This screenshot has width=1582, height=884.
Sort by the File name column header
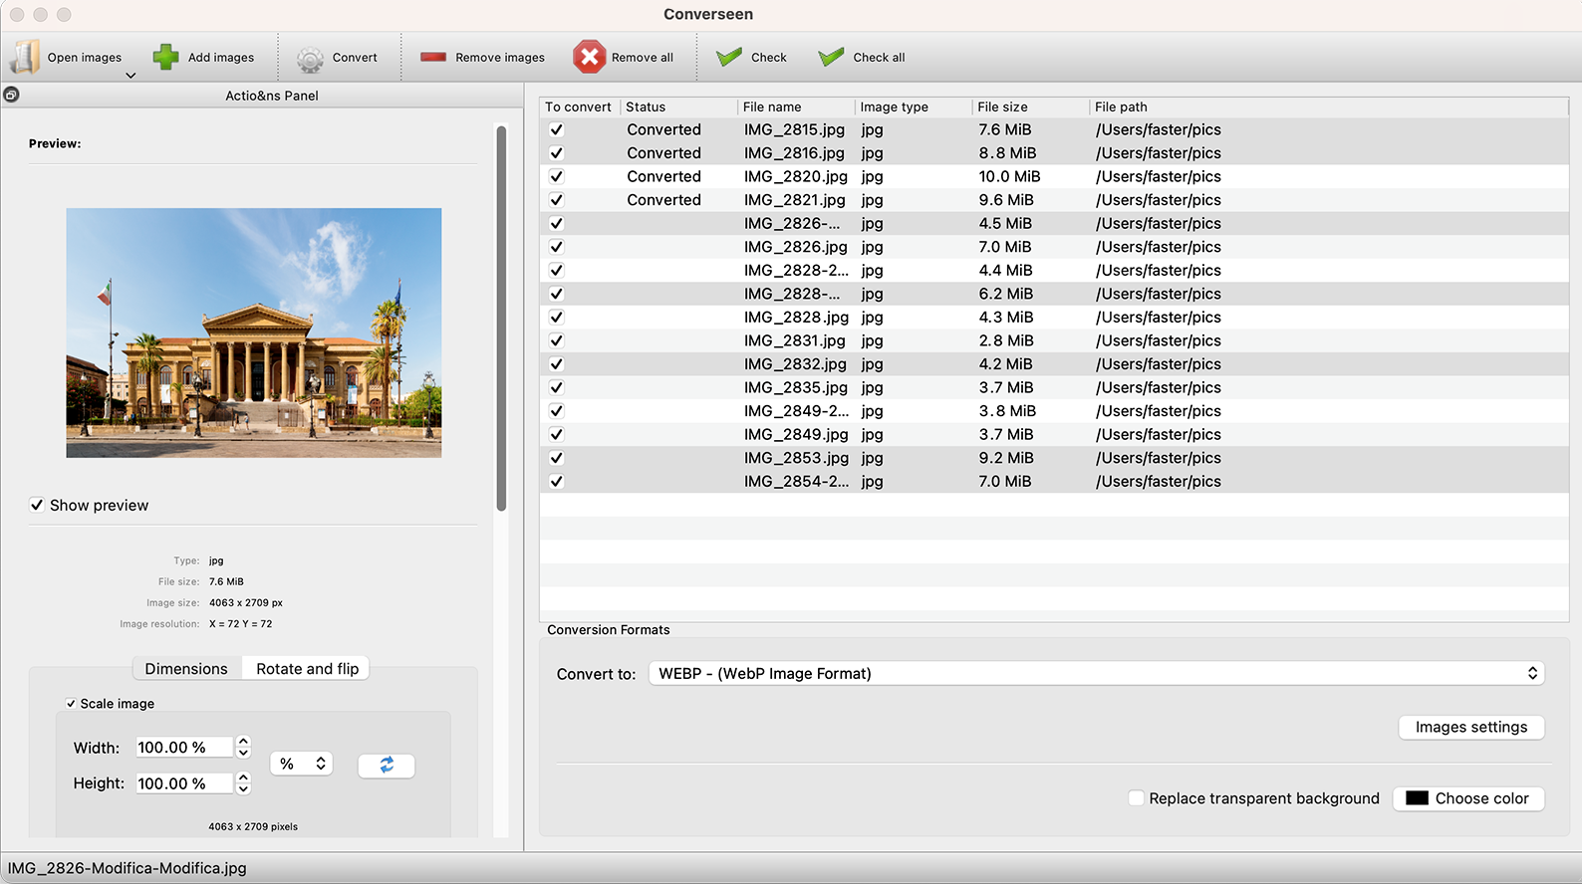[796, 107]
